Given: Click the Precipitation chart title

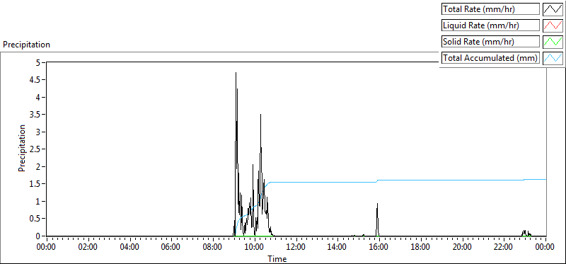Looking at the screenshot, I should coord(26,45).
